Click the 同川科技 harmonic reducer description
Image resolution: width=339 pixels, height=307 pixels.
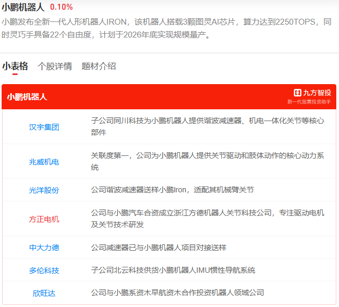207,126
